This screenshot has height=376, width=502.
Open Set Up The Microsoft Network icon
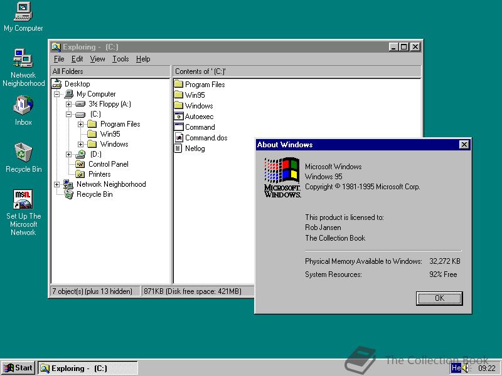point(23,199)
